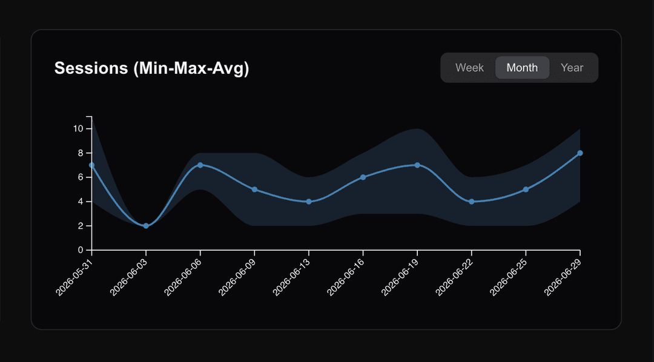The image size is (654, 362).
Task: Click the y-axis label 0
Action: tap(81, 250)
